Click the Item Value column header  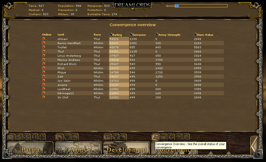point(205,35)
